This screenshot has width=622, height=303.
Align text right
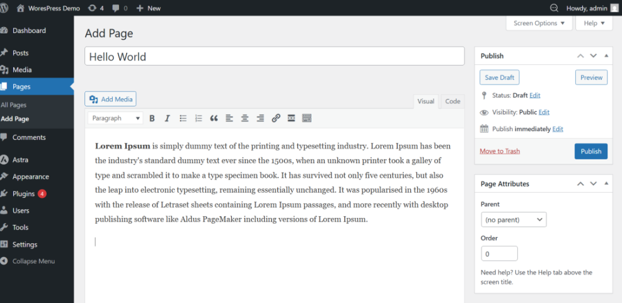click(260, 118)
